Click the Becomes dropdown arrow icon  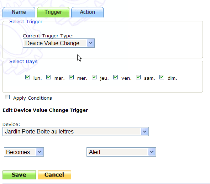(x=40, y=152)
